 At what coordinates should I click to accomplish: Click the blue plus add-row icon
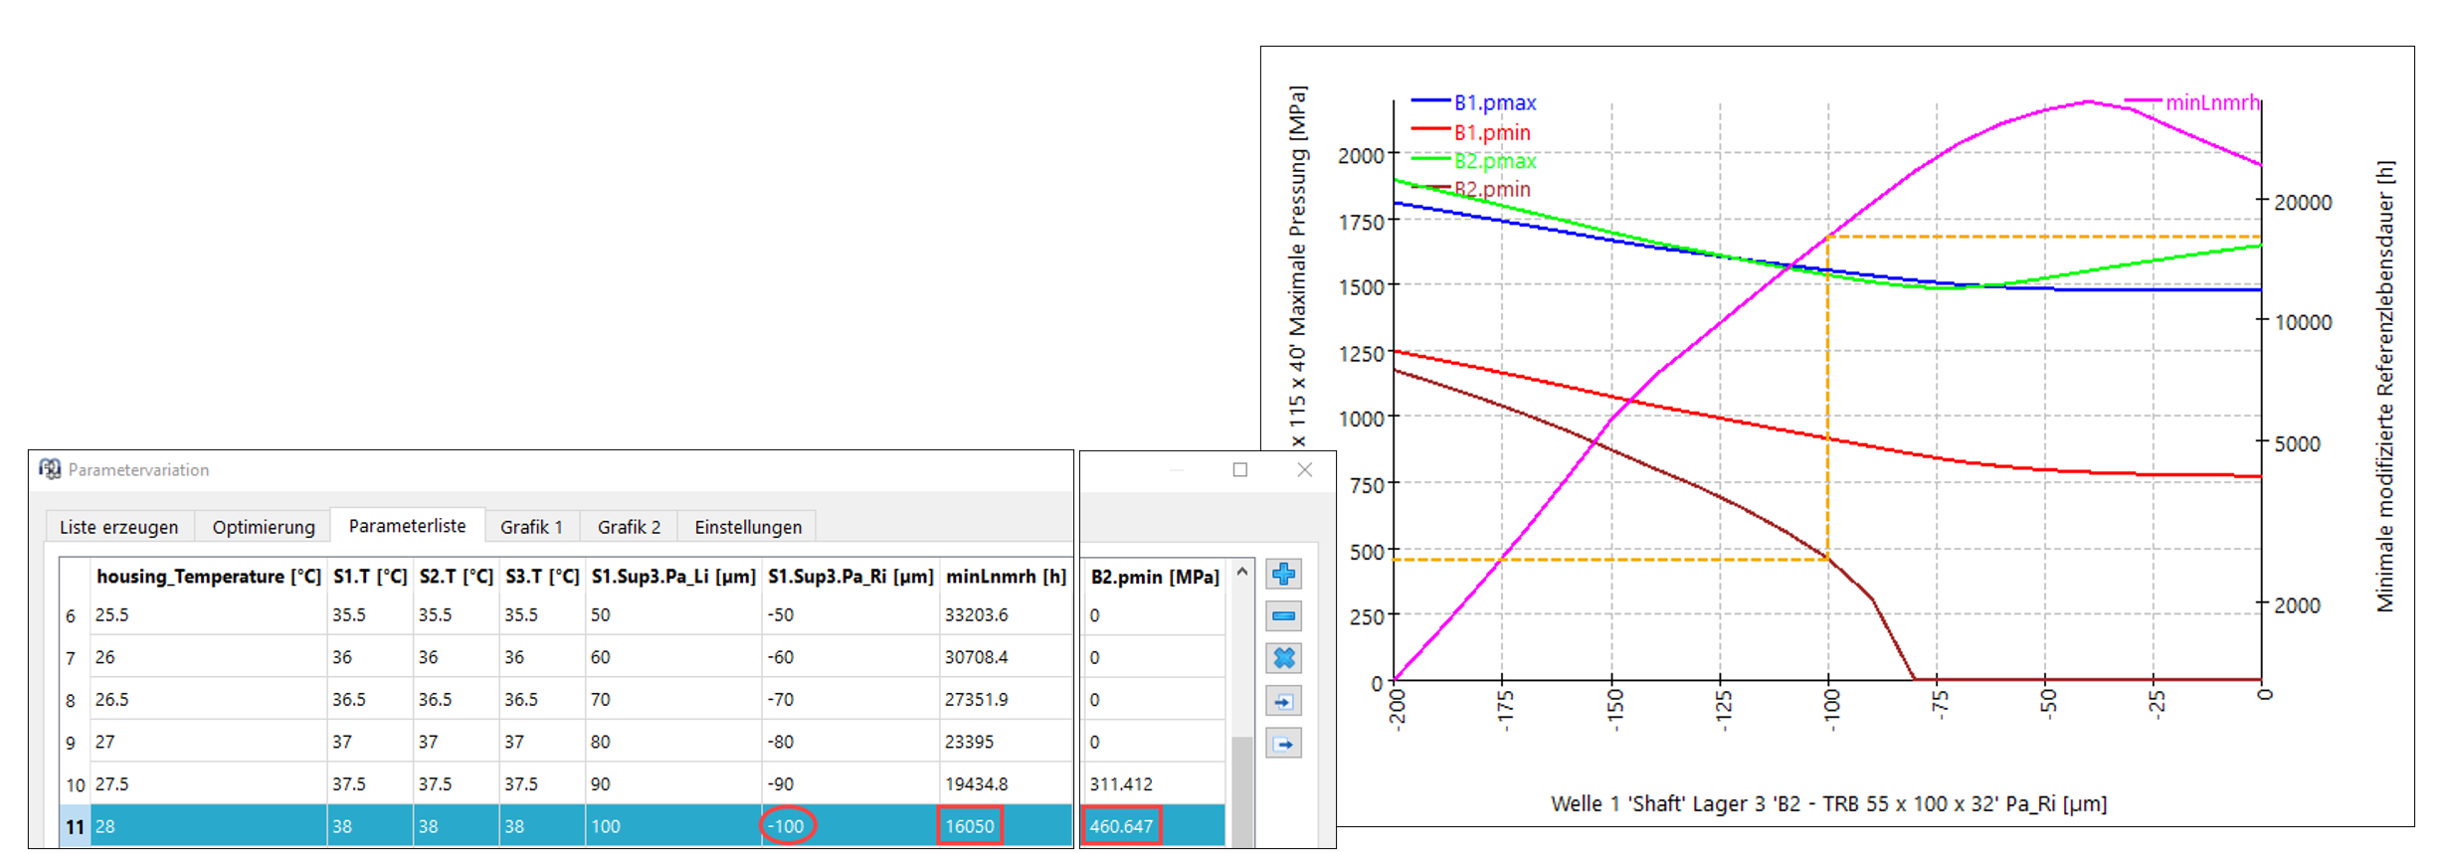pyautogui.click(x=1283, y=574)
